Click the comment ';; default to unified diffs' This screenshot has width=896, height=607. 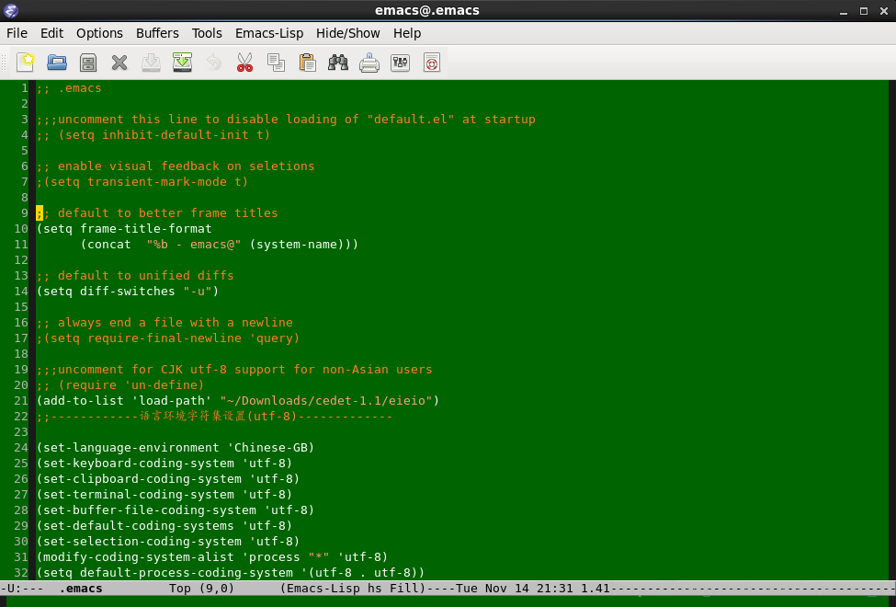pyautogui.click(x=135, y=276)
